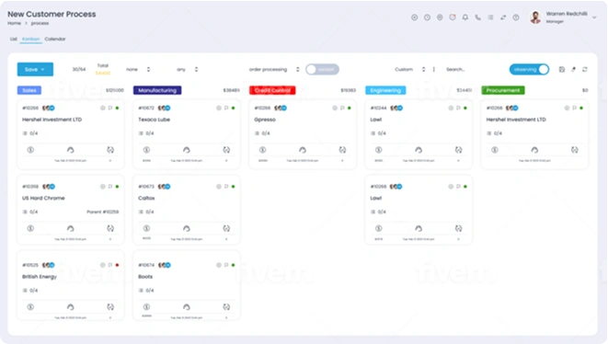Click the refresh icon in toolbar

pyautogui.click(x=585, y=69)
